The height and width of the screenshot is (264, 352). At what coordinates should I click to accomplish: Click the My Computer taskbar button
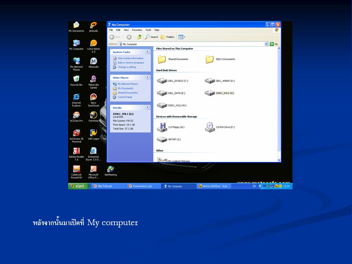coord(178,186)
